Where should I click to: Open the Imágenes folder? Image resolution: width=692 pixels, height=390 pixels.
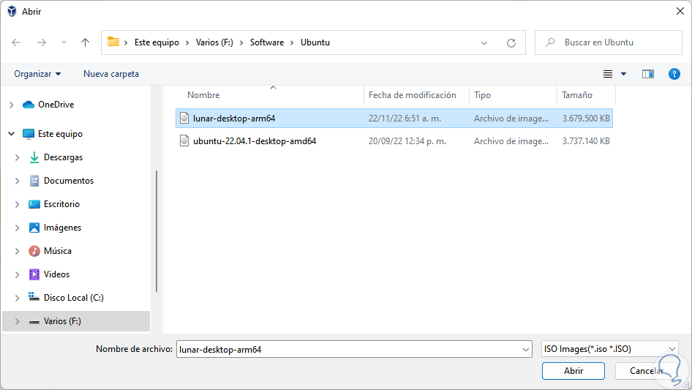pos(62,228)
